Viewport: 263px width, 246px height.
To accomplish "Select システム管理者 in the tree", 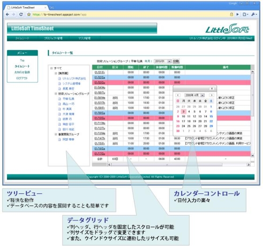I will pos(71,84).
